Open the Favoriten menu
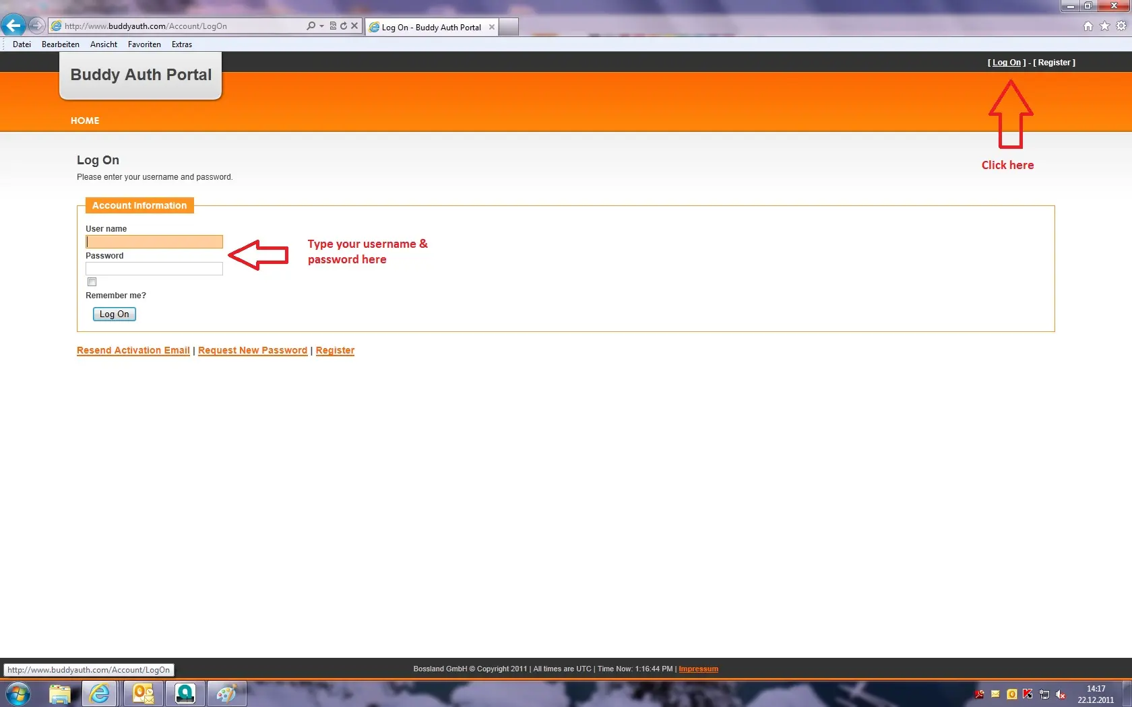This screenshot has width=1132, height=707. tap(144, 44)
